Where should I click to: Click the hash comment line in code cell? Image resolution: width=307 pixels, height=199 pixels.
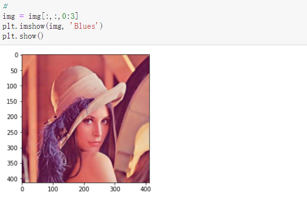5,6
